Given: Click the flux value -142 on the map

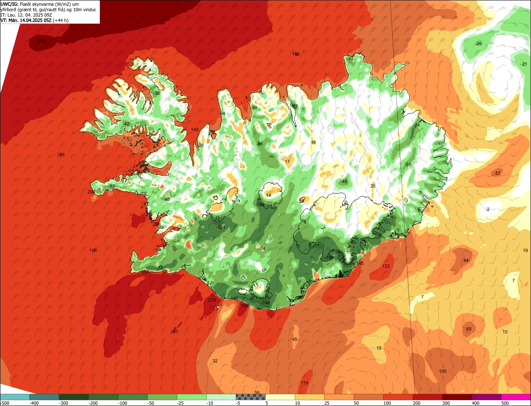Looking at the screenshot, I should pyautogui.click(x=234, y=299).
